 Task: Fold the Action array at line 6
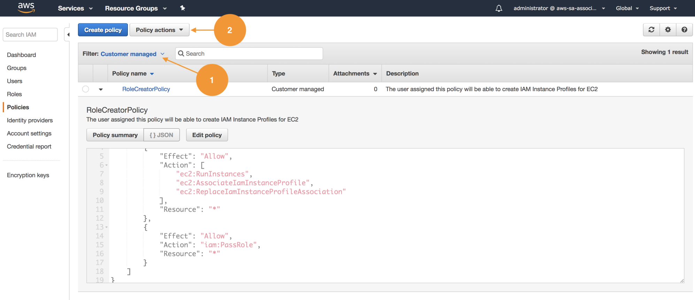107,165
